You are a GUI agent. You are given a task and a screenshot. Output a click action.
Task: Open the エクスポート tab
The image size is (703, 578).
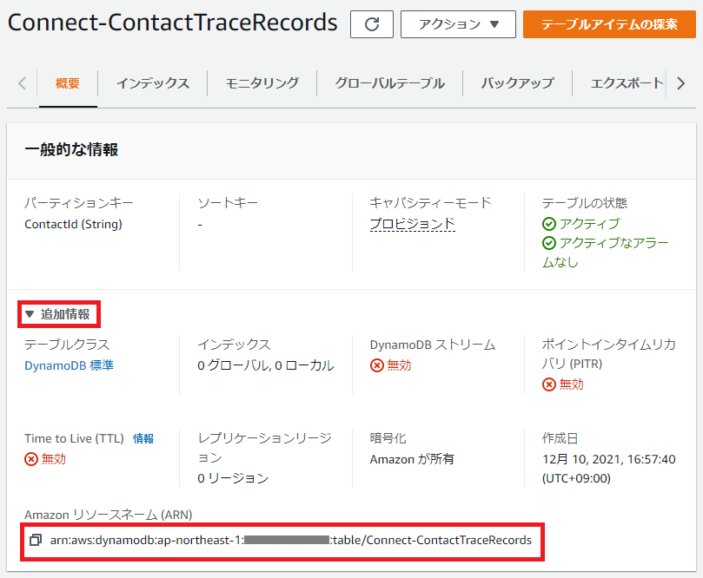pyautogui.click(x=627, y=83)
